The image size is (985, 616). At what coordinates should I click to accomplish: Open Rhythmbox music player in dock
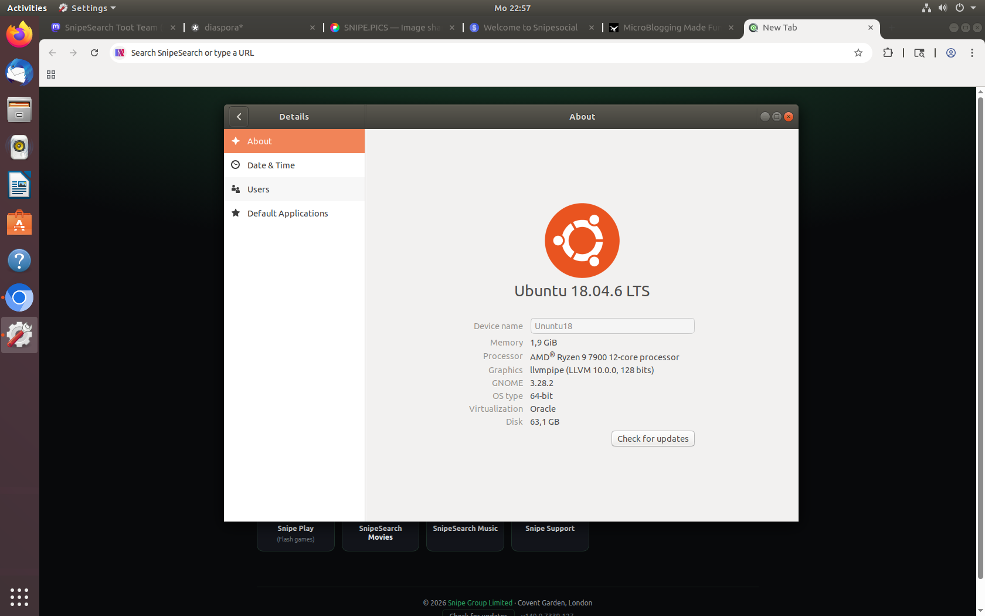pyautogui.click(x=19, y=147)
